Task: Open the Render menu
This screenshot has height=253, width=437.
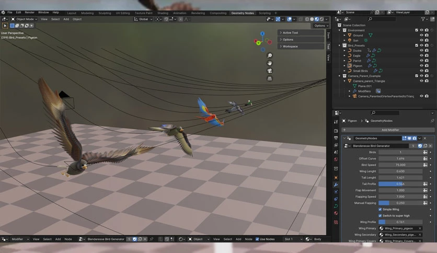Action: coord(30,13)
